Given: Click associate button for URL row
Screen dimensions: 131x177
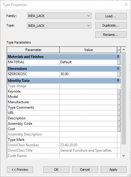Looking at the screenshot, I should (119, 113).
